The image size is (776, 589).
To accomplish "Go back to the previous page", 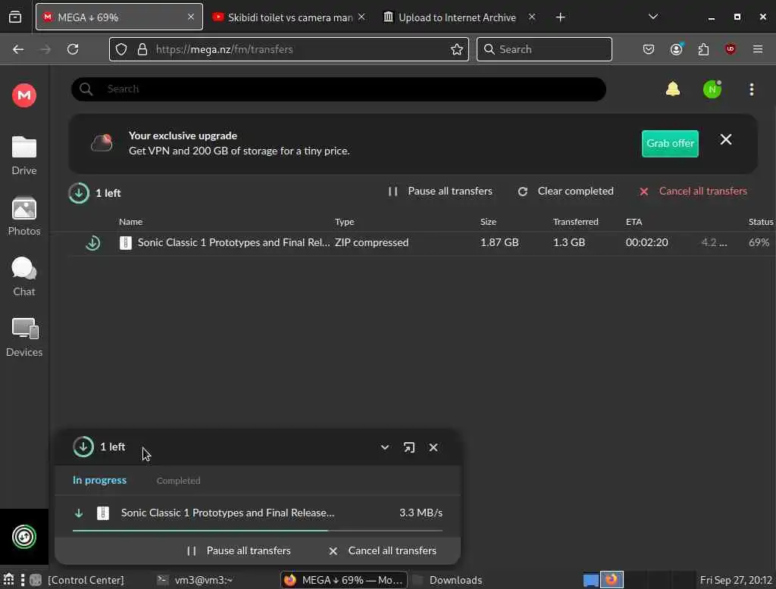I will tap(18, 49).
